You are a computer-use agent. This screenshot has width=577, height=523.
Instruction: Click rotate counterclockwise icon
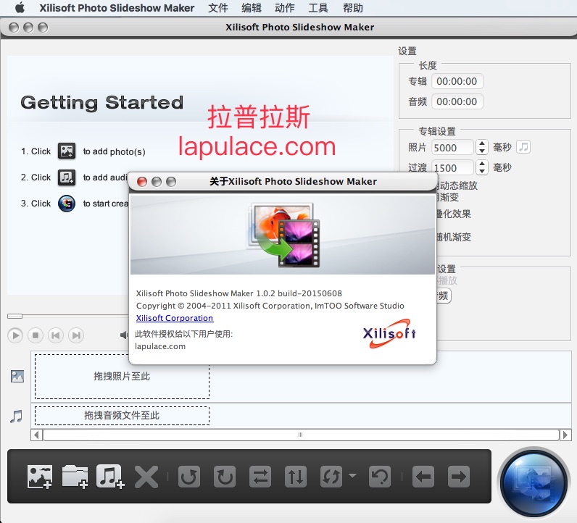pyautogui.click(x=189, y=477)
